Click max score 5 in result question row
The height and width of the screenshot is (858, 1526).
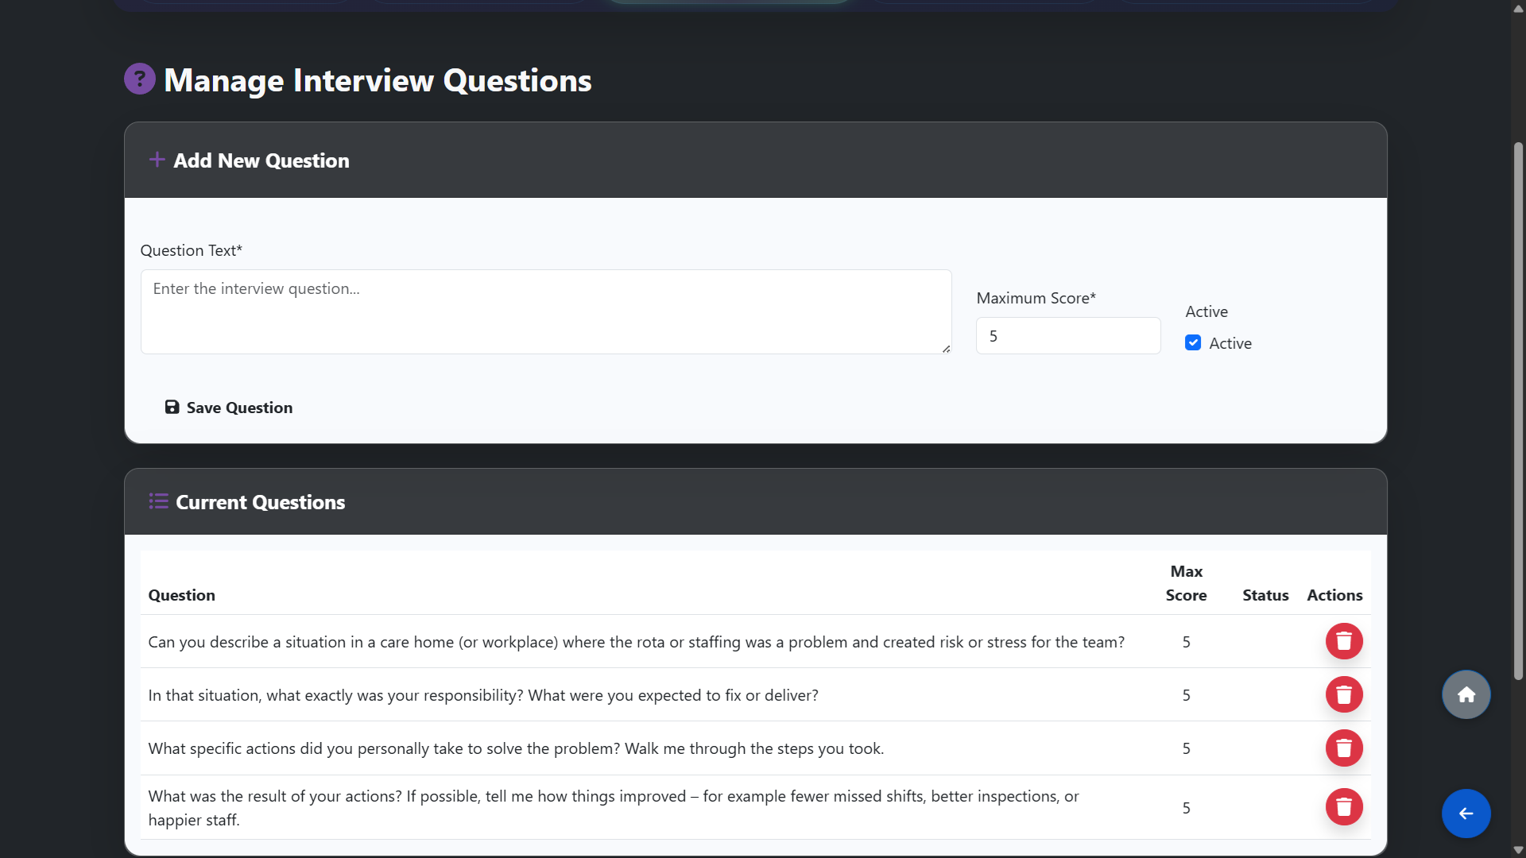tap(1186, 808)
